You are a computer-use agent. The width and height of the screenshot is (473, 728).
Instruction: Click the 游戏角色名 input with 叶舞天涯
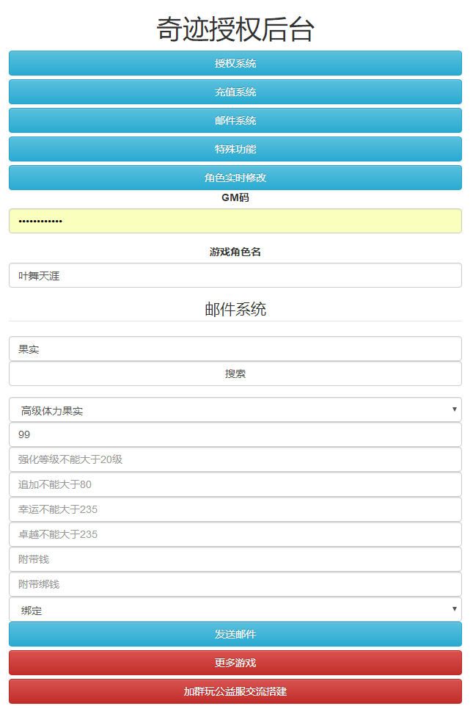point(235,275)
